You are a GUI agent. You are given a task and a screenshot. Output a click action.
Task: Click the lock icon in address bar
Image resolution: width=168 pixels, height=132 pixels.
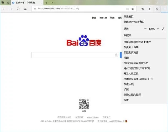(35, 9)
